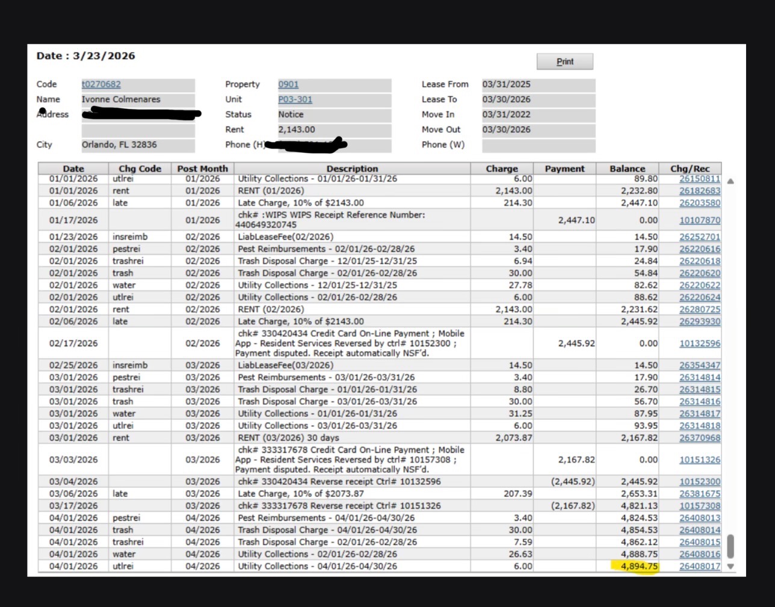Open late charge record 26381675
Screen dimensions: 775x607
click(x=699, y=494)
